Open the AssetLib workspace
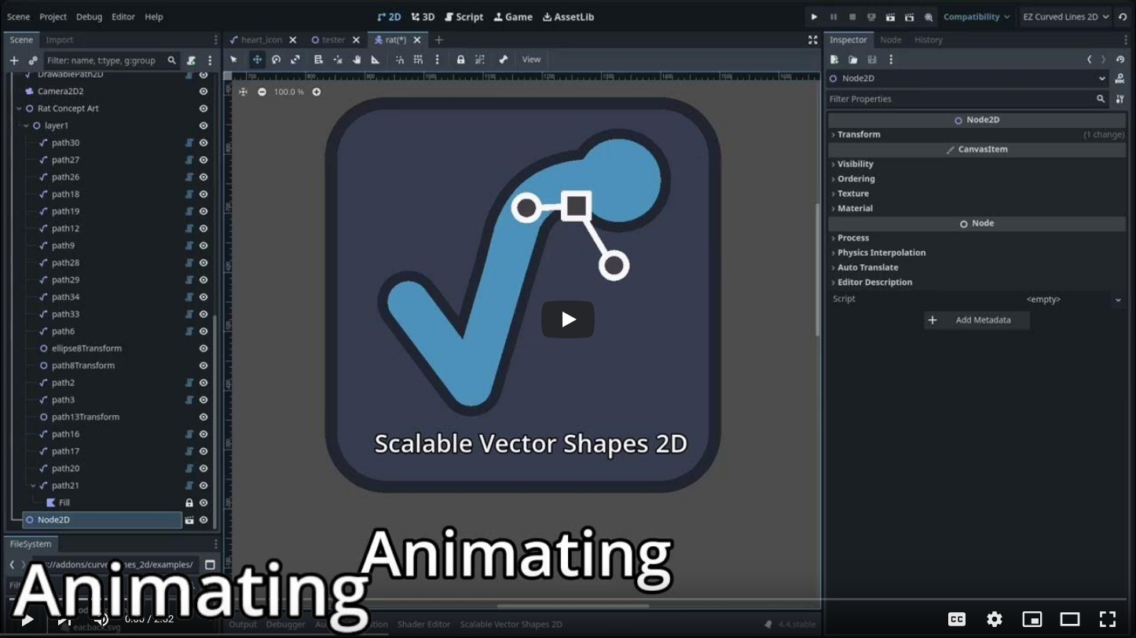 [568, 16]
